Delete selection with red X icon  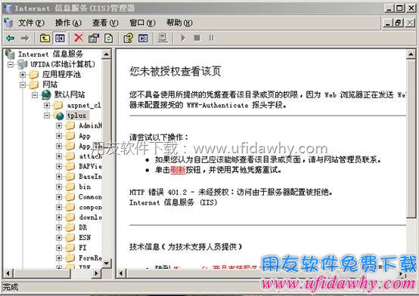[x=79, y=38]
